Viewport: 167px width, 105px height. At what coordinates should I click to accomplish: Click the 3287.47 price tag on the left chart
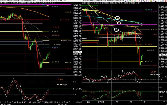click(x=77, y=52)
